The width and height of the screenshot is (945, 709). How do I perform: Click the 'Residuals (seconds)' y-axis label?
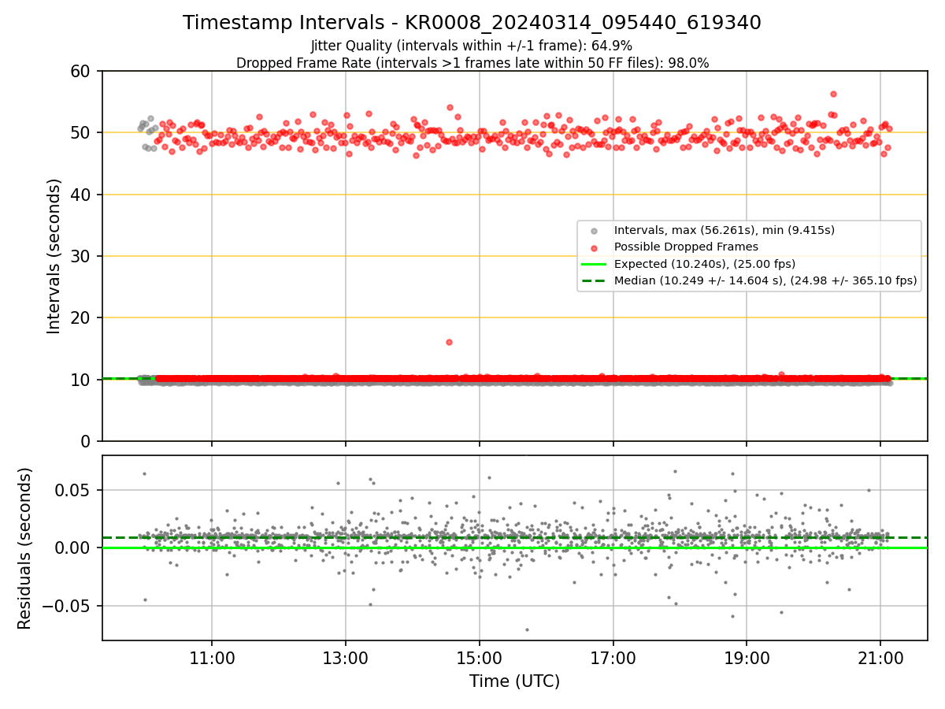[25, 548]
